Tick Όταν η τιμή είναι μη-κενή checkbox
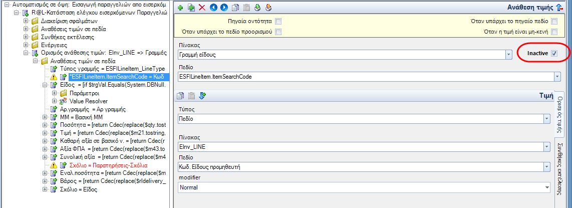The width and height of the screenshot is (572, 208). click(554, 32)
